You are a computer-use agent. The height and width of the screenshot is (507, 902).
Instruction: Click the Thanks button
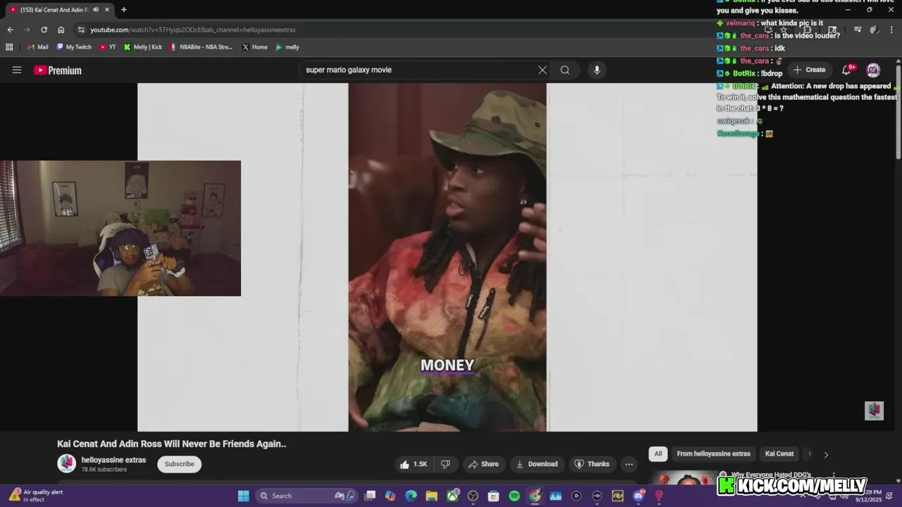coord(592,464)
